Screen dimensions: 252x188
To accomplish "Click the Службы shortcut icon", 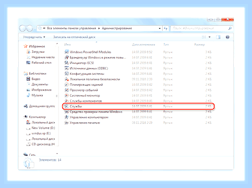I will [67, 106].
